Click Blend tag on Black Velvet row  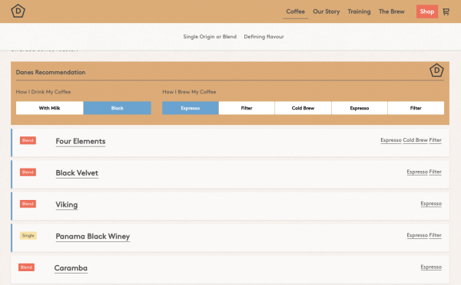[x=28, y=172]
